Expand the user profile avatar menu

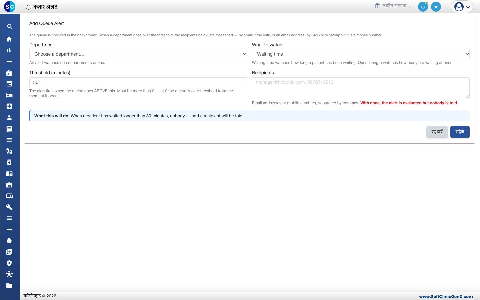tap(462, 7)
